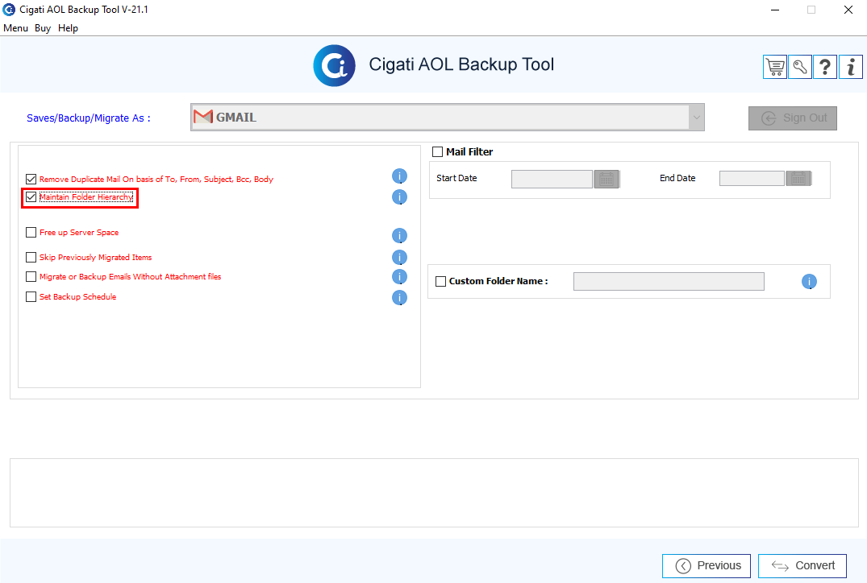This screenshot has height=583, width=867.
Task: Open help via question mark icon
Action: [825, 68]
